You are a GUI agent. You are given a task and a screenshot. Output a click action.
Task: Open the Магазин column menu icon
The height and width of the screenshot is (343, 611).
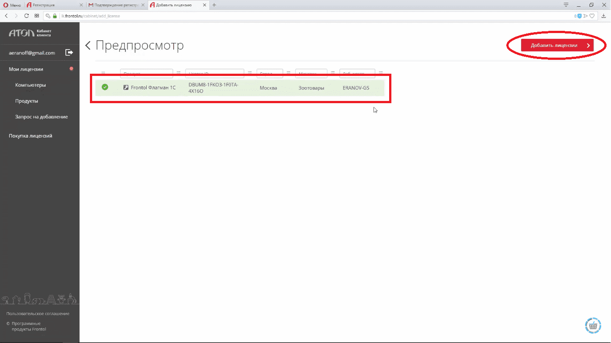click(333, 72)
